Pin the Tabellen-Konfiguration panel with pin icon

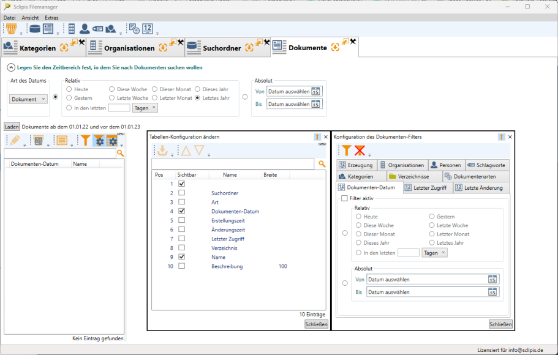(x=317, y=137)
